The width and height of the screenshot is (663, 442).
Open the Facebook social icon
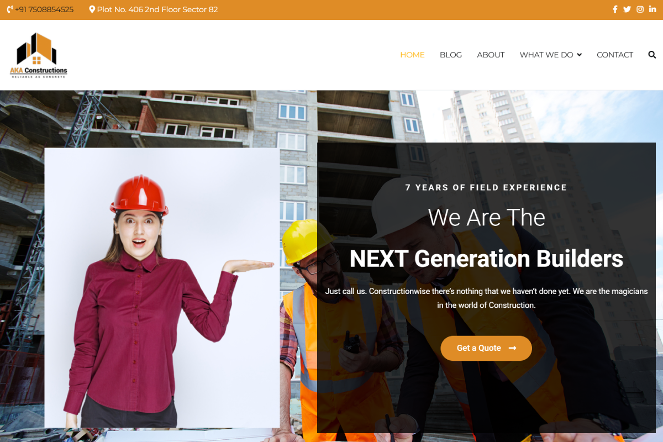[615, 9]
